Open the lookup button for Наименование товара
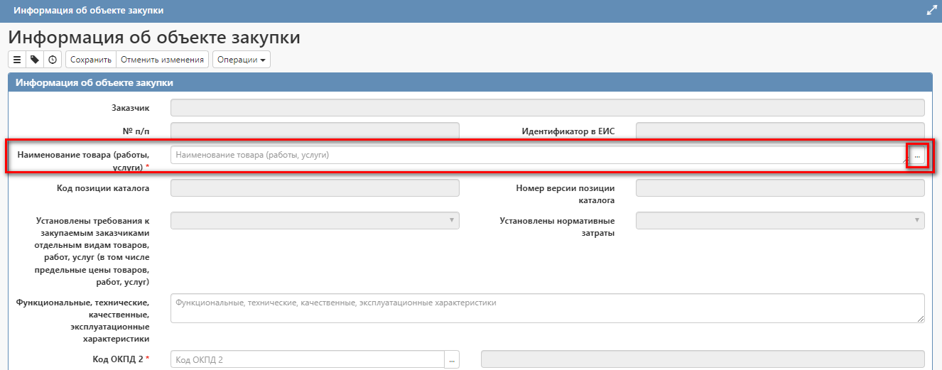This screenshot has height=370, width=942. pyautogui.click(x=917, y=156)
